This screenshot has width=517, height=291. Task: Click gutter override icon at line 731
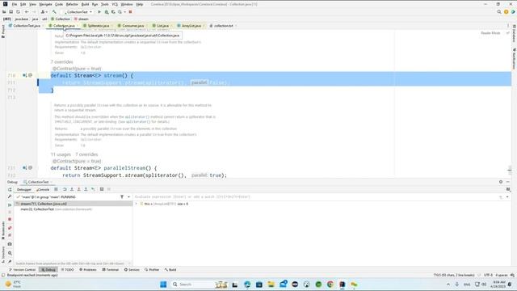pos(24,168)
